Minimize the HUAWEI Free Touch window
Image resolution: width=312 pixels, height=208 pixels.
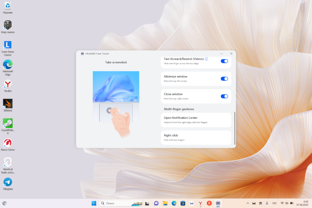click(x=222, y=54)
